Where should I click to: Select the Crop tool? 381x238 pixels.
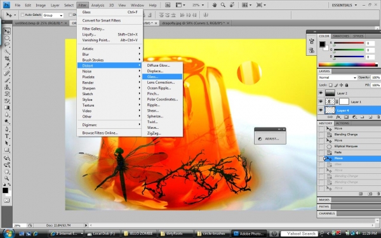[7, 58]
